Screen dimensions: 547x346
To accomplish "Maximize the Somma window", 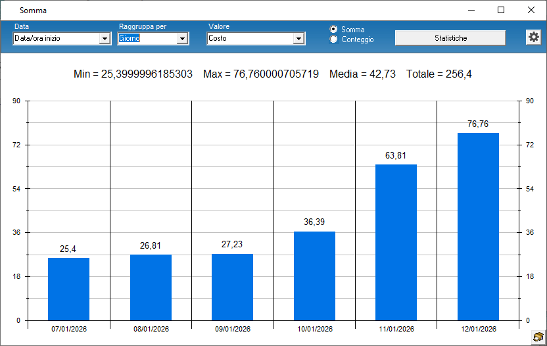I will [501, 10].
